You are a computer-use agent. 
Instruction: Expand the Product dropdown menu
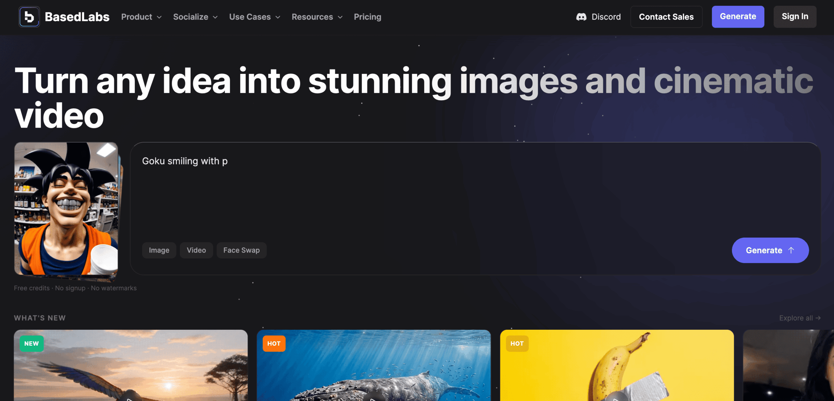[141, 17]
